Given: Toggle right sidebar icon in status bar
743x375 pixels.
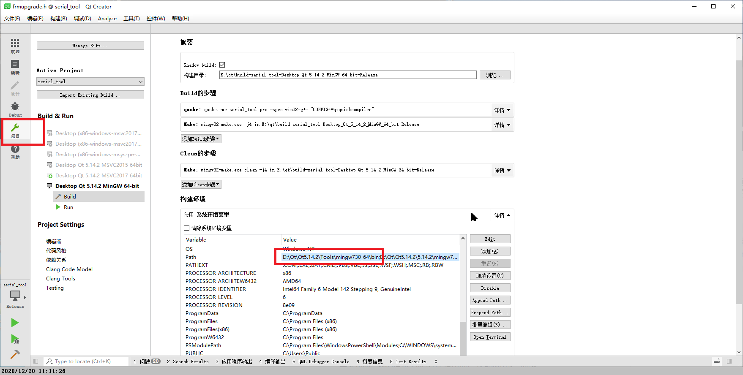Looking at the screenshot, I should point(729,361).
